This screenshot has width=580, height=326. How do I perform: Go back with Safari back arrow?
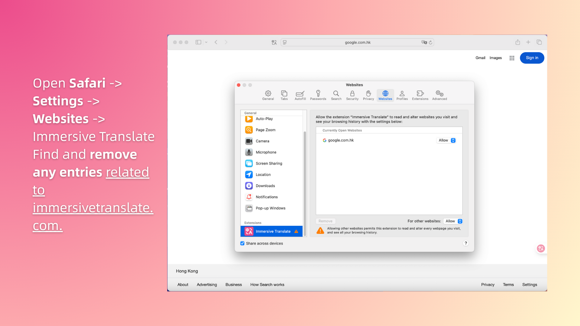(216, 42)
